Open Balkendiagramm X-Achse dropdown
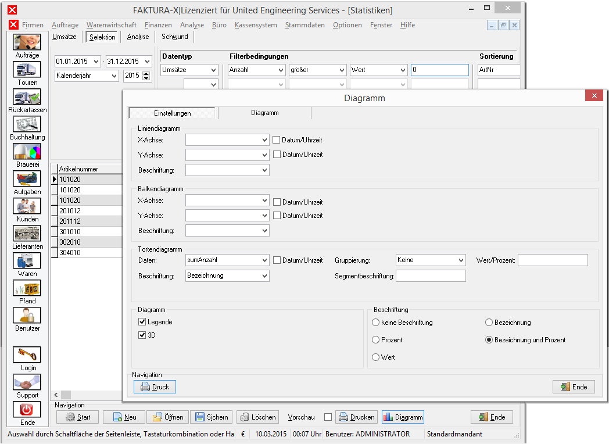609x444 pixels. click(x=227, y=200)
